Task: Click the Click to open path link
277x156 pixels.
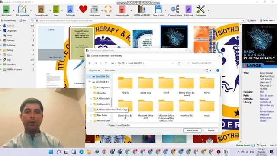Action: point(267,95)
